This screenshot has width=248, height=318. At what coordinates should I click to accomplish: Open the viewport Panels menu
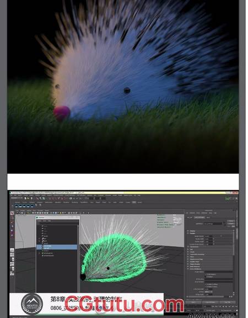[47, 210]
